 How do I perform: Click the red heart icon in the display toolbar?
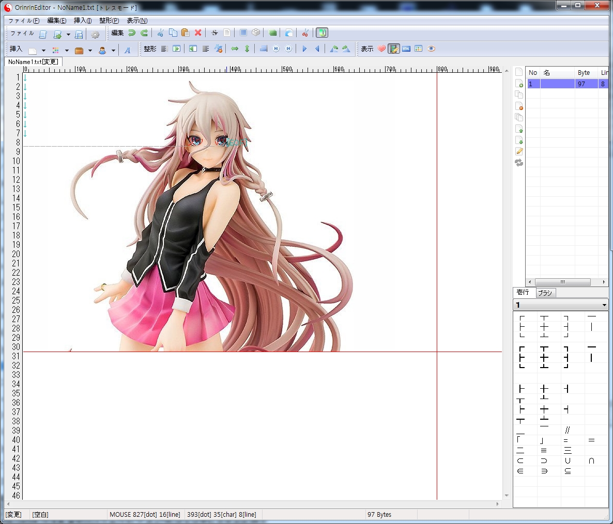381,49
